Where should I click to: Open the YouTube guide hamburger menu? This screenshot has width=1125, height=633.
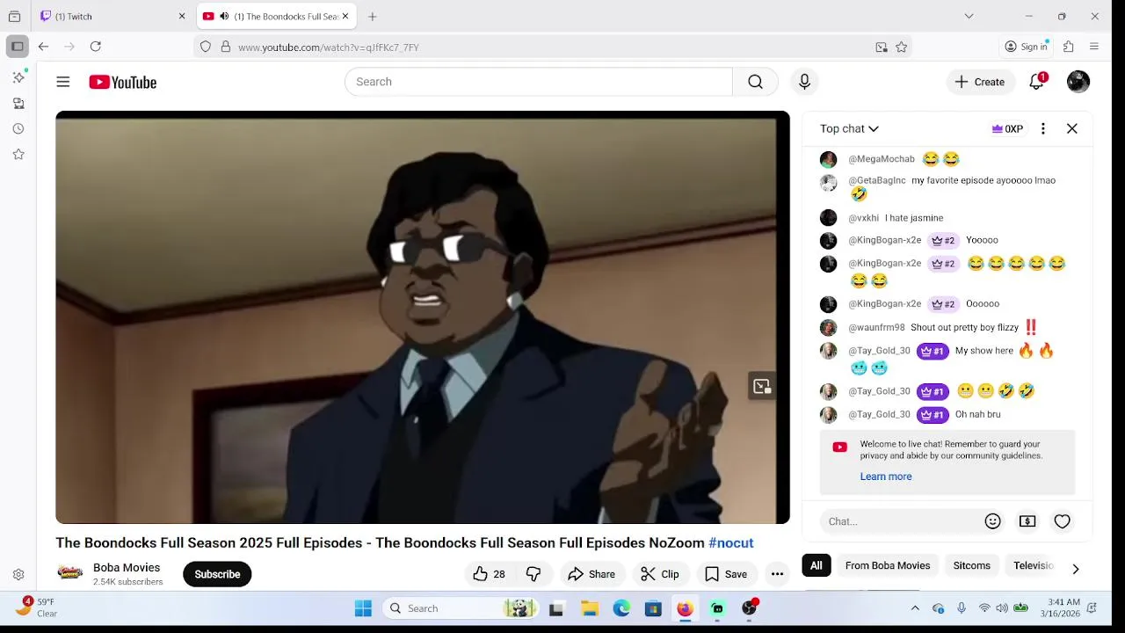pos(63,82)
